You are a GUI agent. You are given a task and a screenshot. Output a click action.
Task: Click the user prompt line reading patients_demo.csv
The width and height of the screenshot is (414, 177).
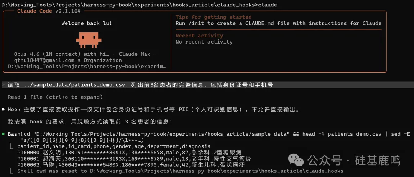140,84
